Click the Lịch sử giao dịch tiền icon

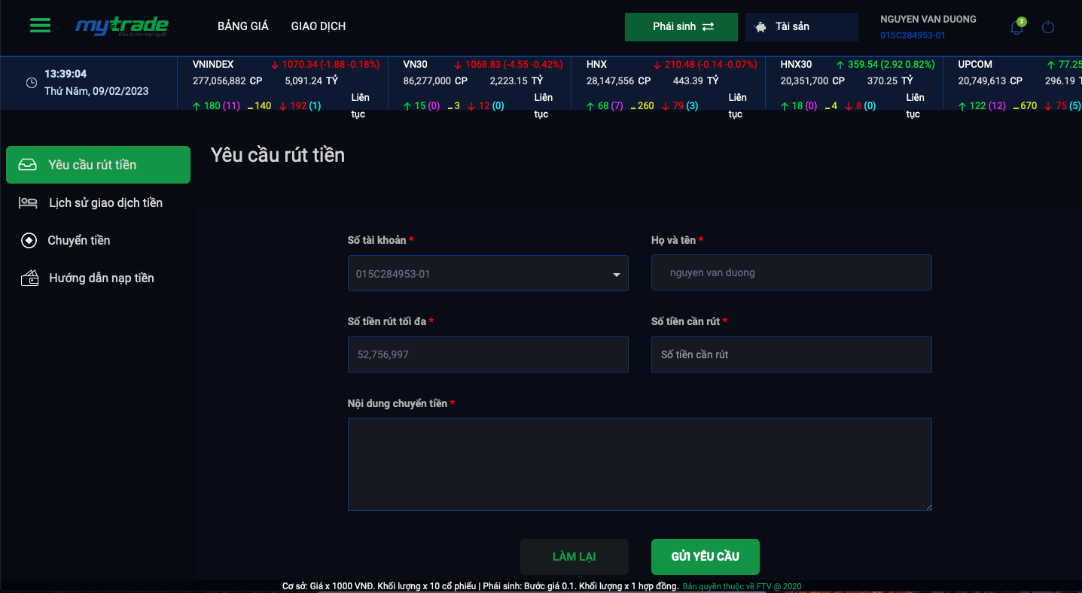(x=28, y=203)
